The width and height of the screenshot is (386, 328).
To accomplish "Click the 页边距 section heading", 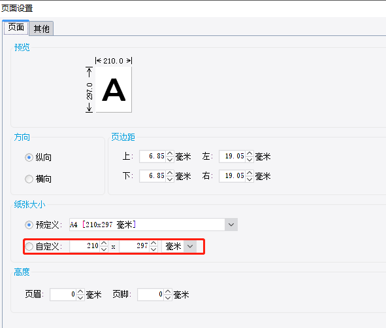I will click(x=123, y=137).
